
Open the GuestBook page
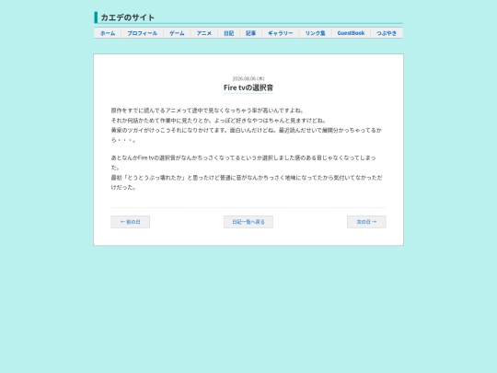[351, 33]
